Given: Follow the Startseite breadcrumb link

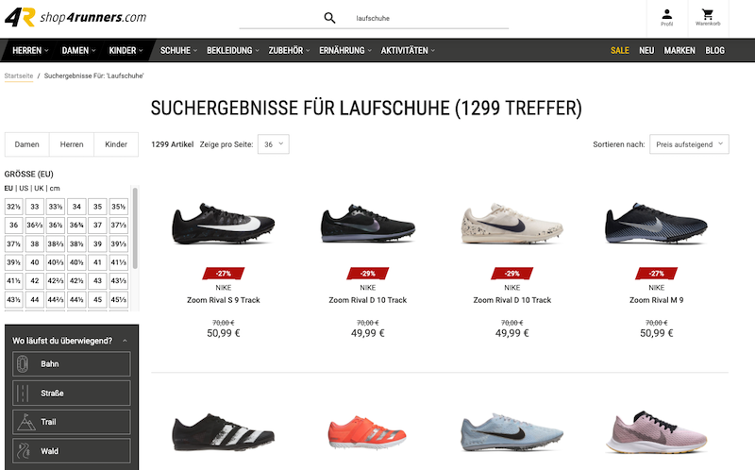Looking at the screenshot, I should point(19,76).
